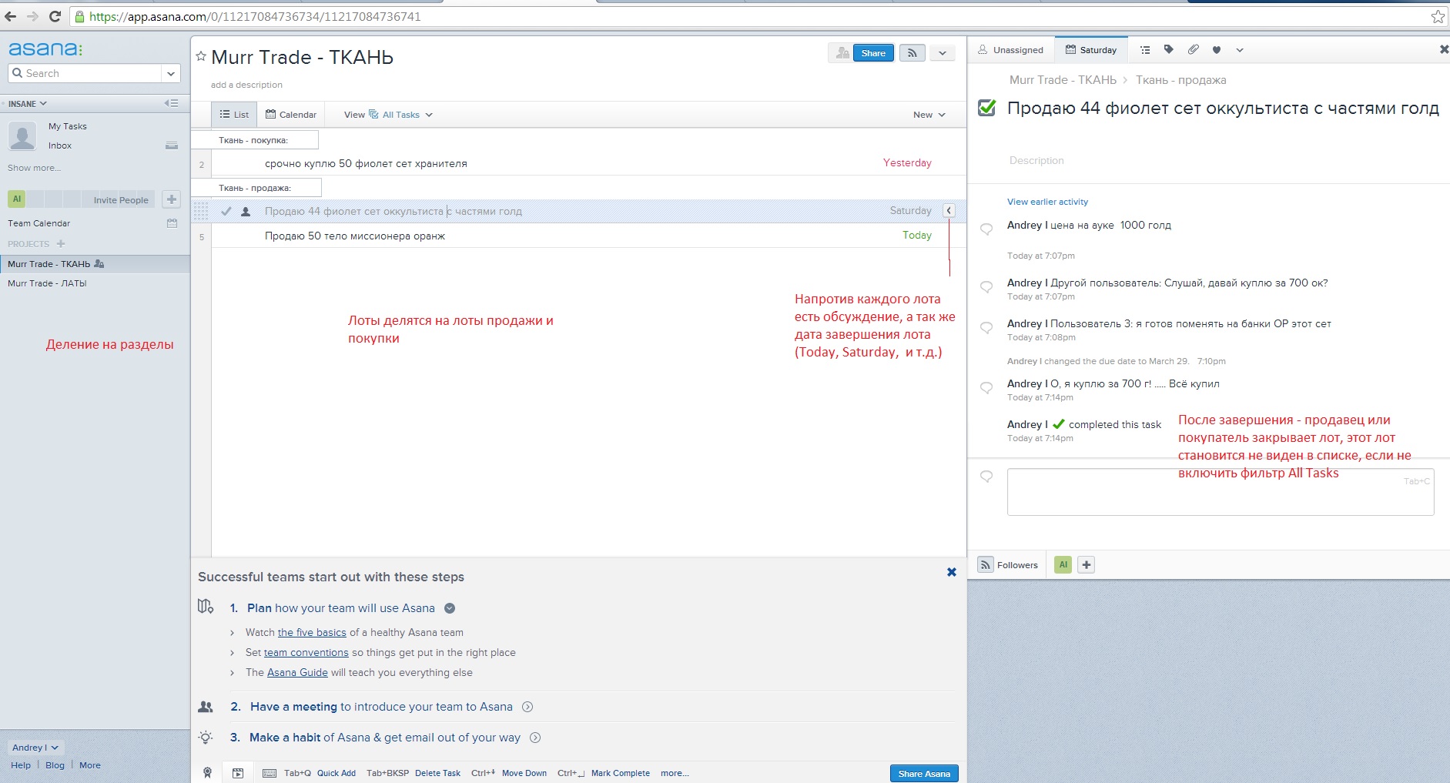Switch to the Calendar view tab
Screen dimensions: 1450x783
pyautogui.click(x=291, y=115)
